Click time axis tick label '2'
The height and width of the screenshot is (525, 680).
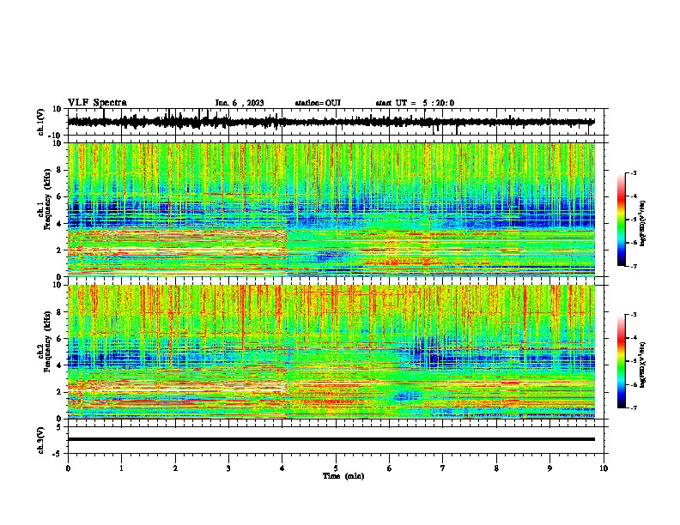coord(175,468)
